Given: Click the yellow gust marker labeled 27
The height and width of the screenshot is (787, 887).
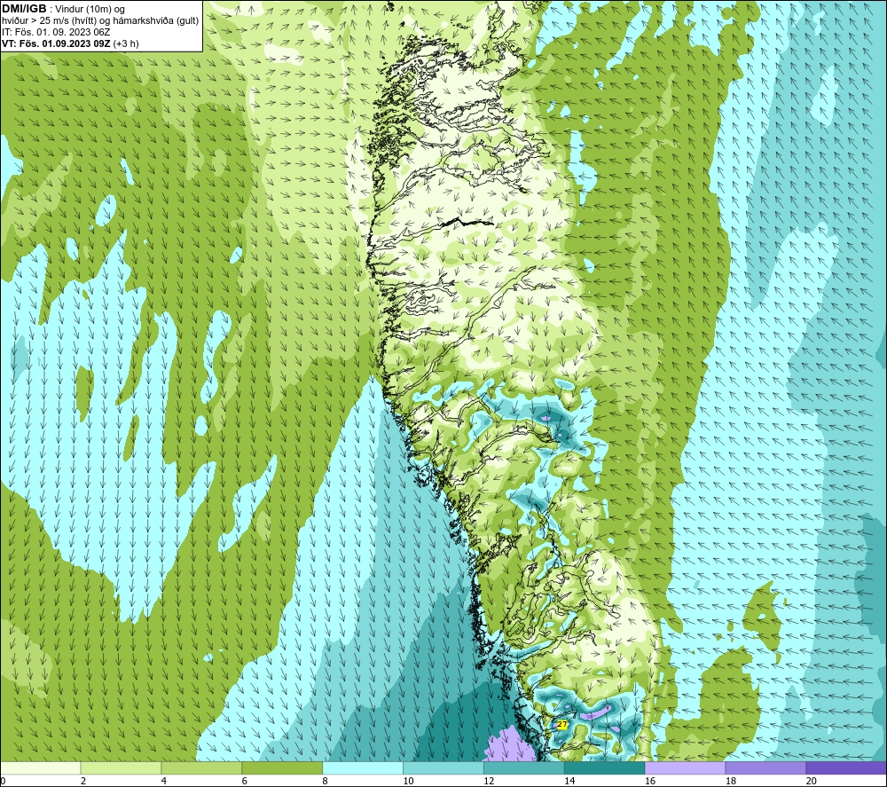Looking at the screenshot, I should (x=561, y=724).
